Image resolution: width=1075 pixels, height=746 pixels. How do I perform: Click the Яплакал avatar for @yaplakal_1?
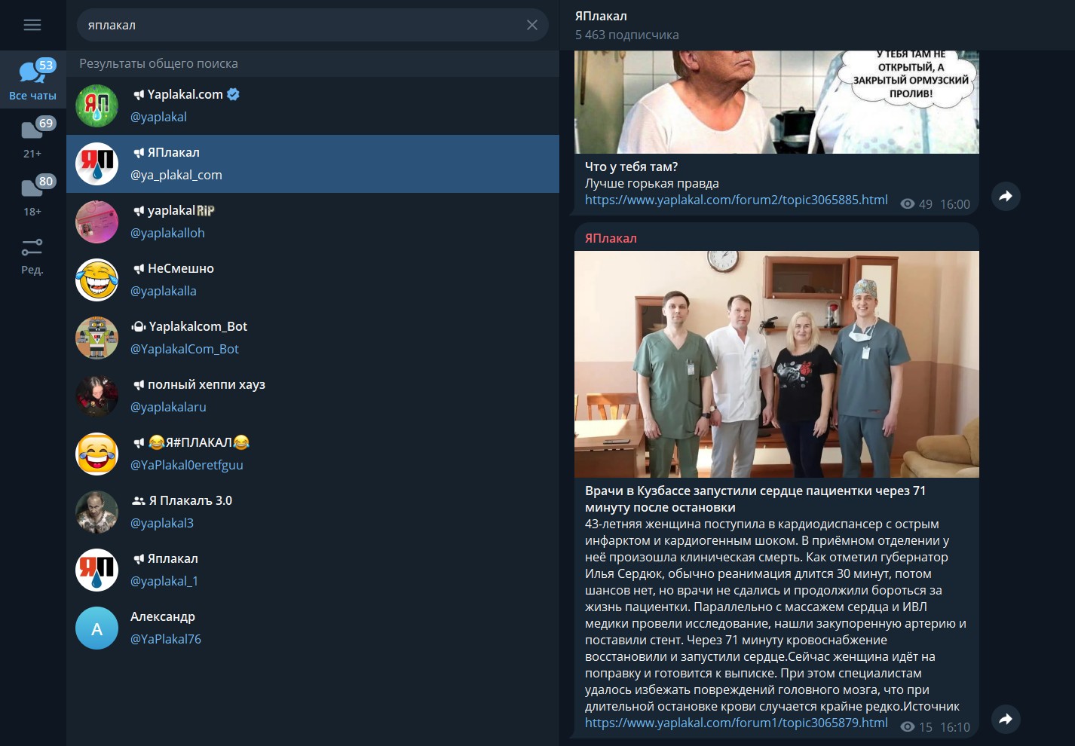point(97,570)
